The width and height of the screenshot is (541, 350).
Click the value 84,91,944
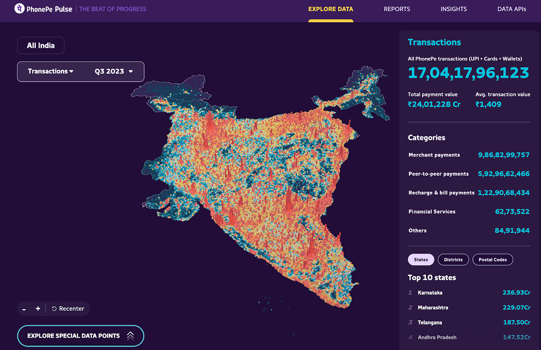(x=512, y=231)
